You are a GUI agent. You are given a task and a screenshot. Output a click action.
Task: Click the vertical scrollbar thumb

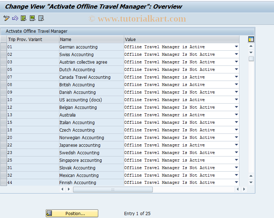click(x=251, y=59)
